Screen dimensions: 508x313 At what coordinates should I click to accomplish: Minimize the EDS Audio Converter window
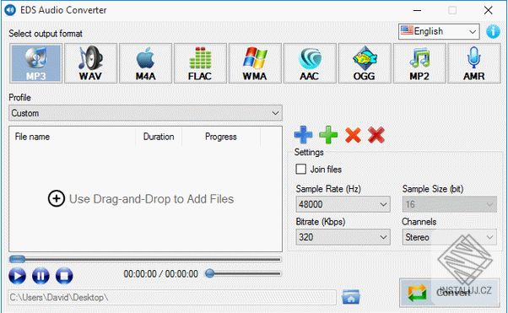click(x=417, y=10)
